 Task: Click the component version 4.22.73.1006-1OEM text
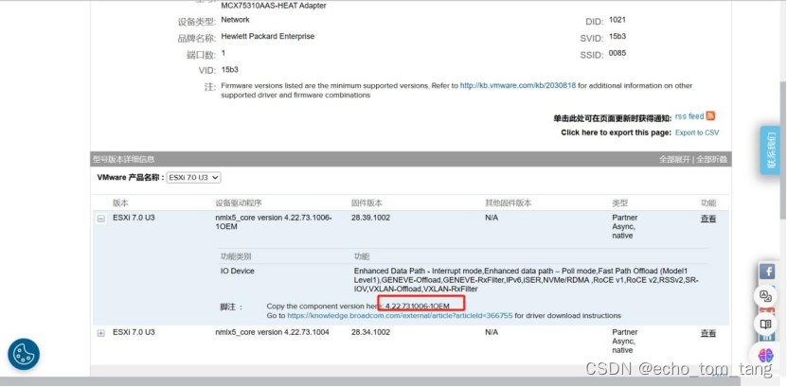[418, 306]
